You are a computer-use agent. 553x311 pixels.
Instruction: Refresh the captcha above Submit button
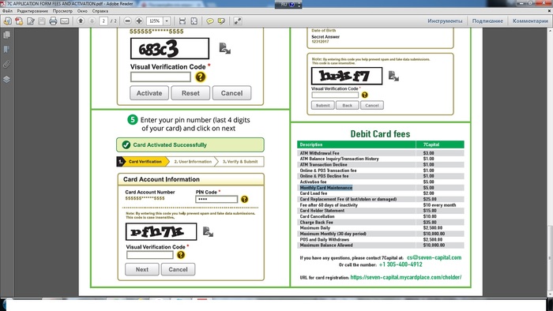click(393, 76)
